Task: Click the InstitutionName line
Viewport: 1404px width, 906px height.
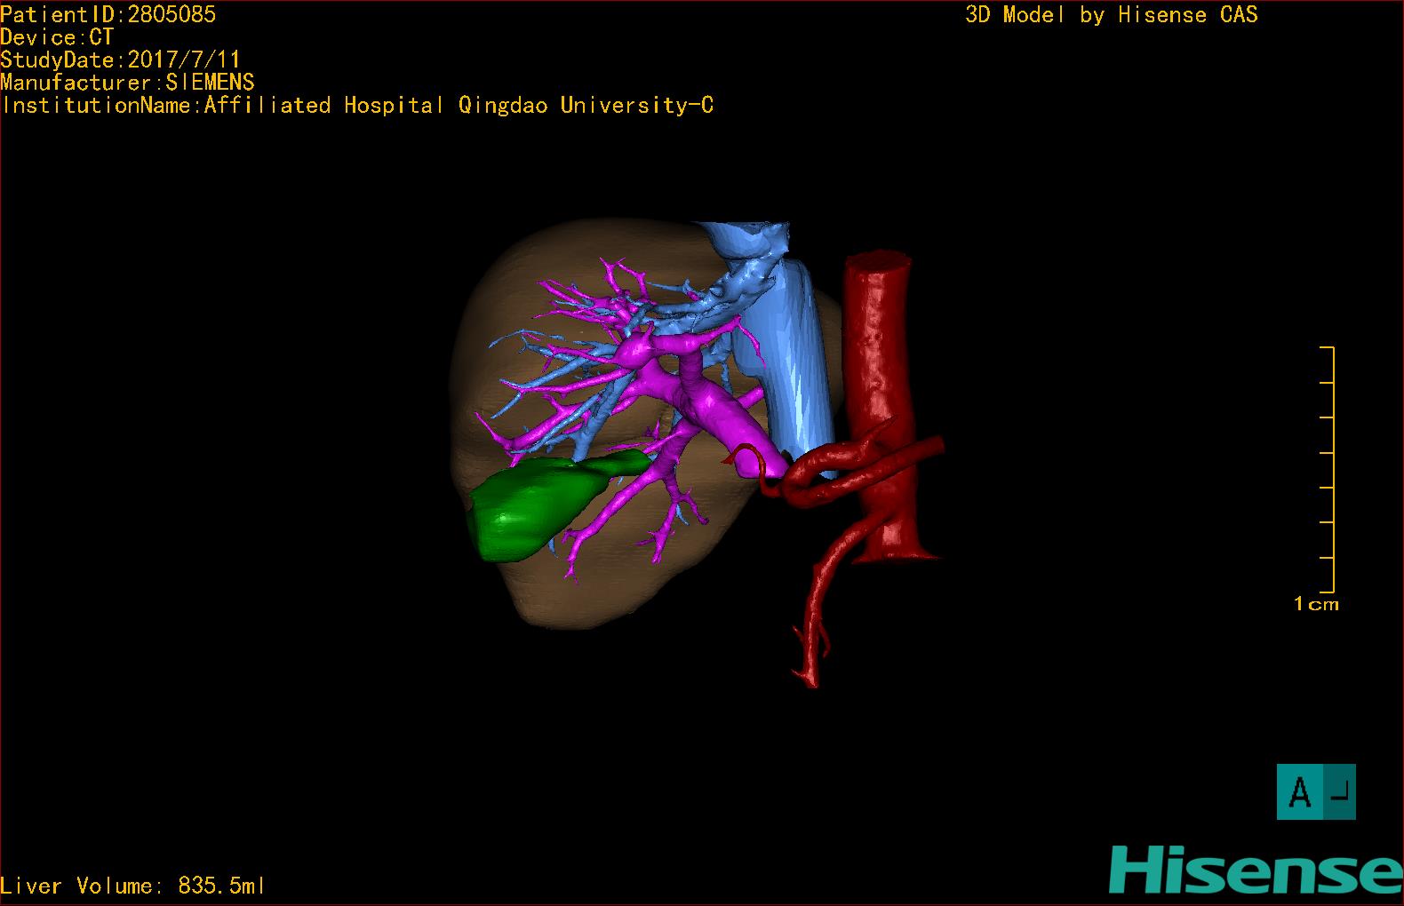Action: point(357,106)
